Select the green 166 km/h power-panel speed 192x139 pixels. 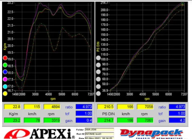(126, 120)
